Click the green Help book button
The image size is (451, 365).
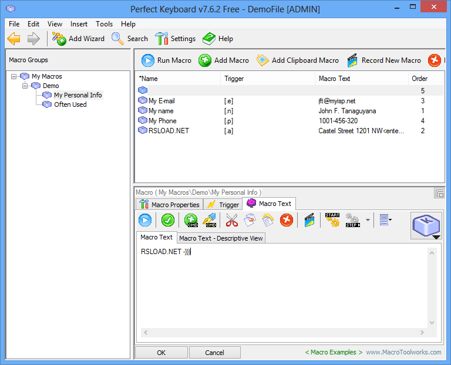(x=218, y=39)
